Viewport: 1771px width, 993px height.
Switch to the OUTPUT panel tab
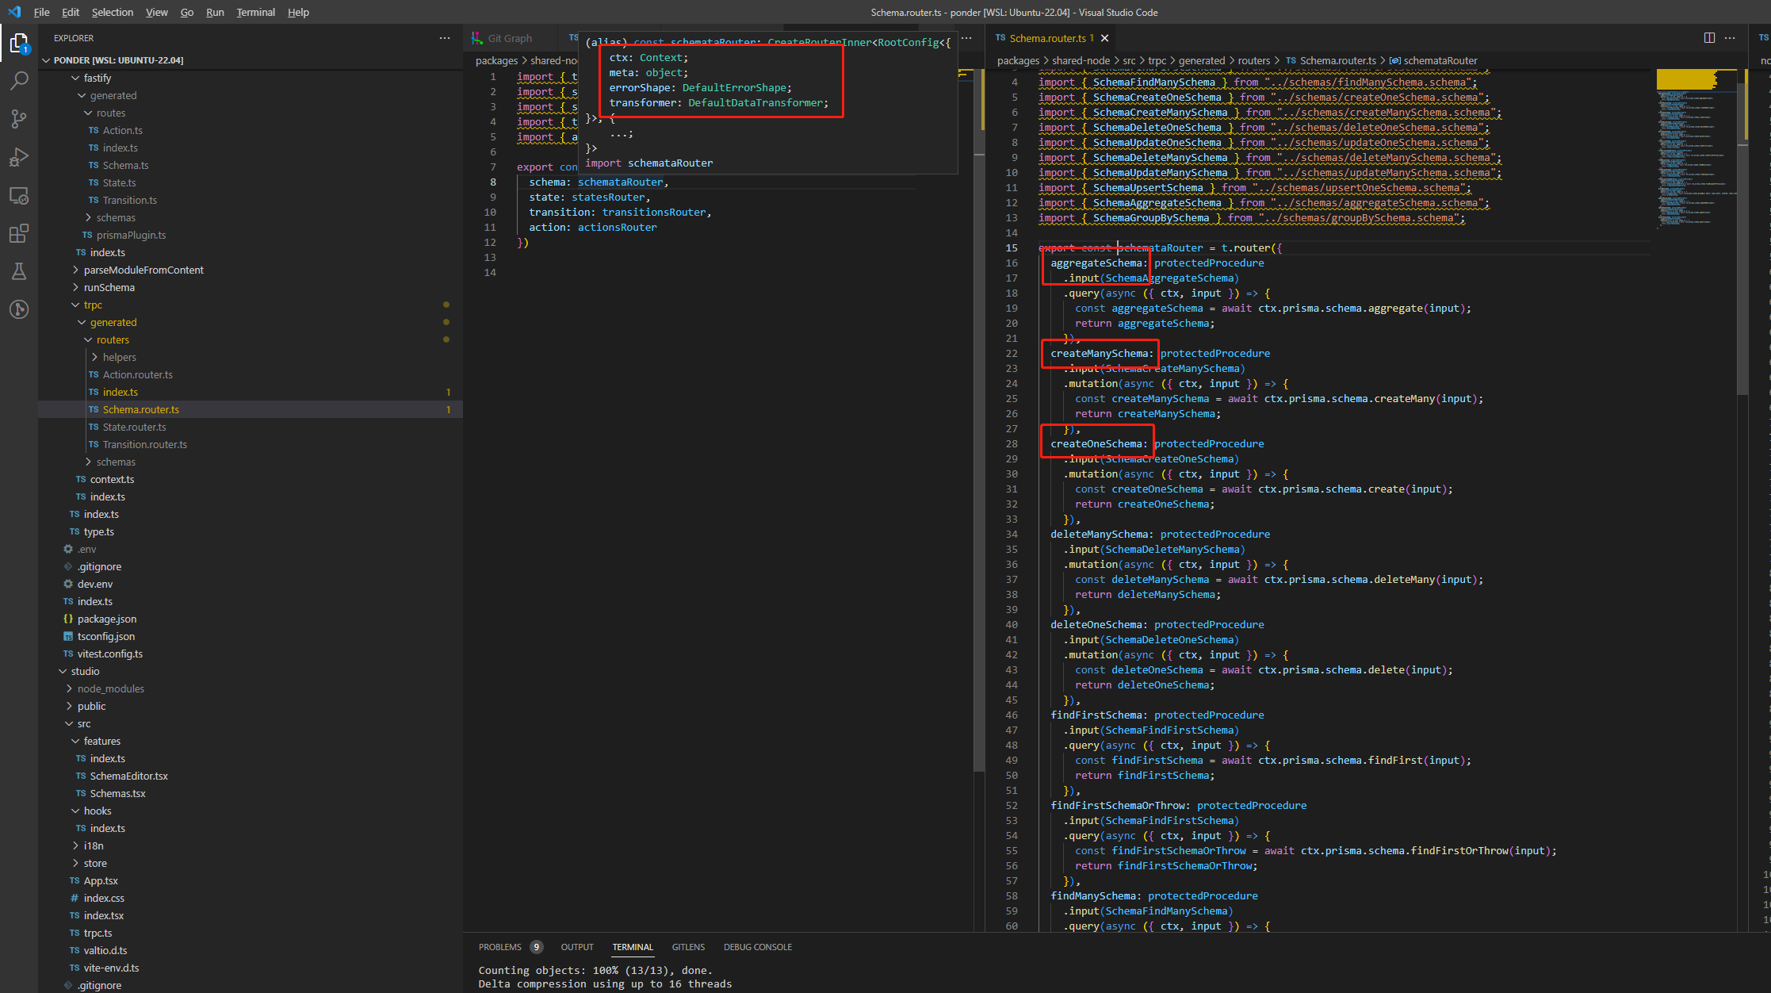click(576, 946)
